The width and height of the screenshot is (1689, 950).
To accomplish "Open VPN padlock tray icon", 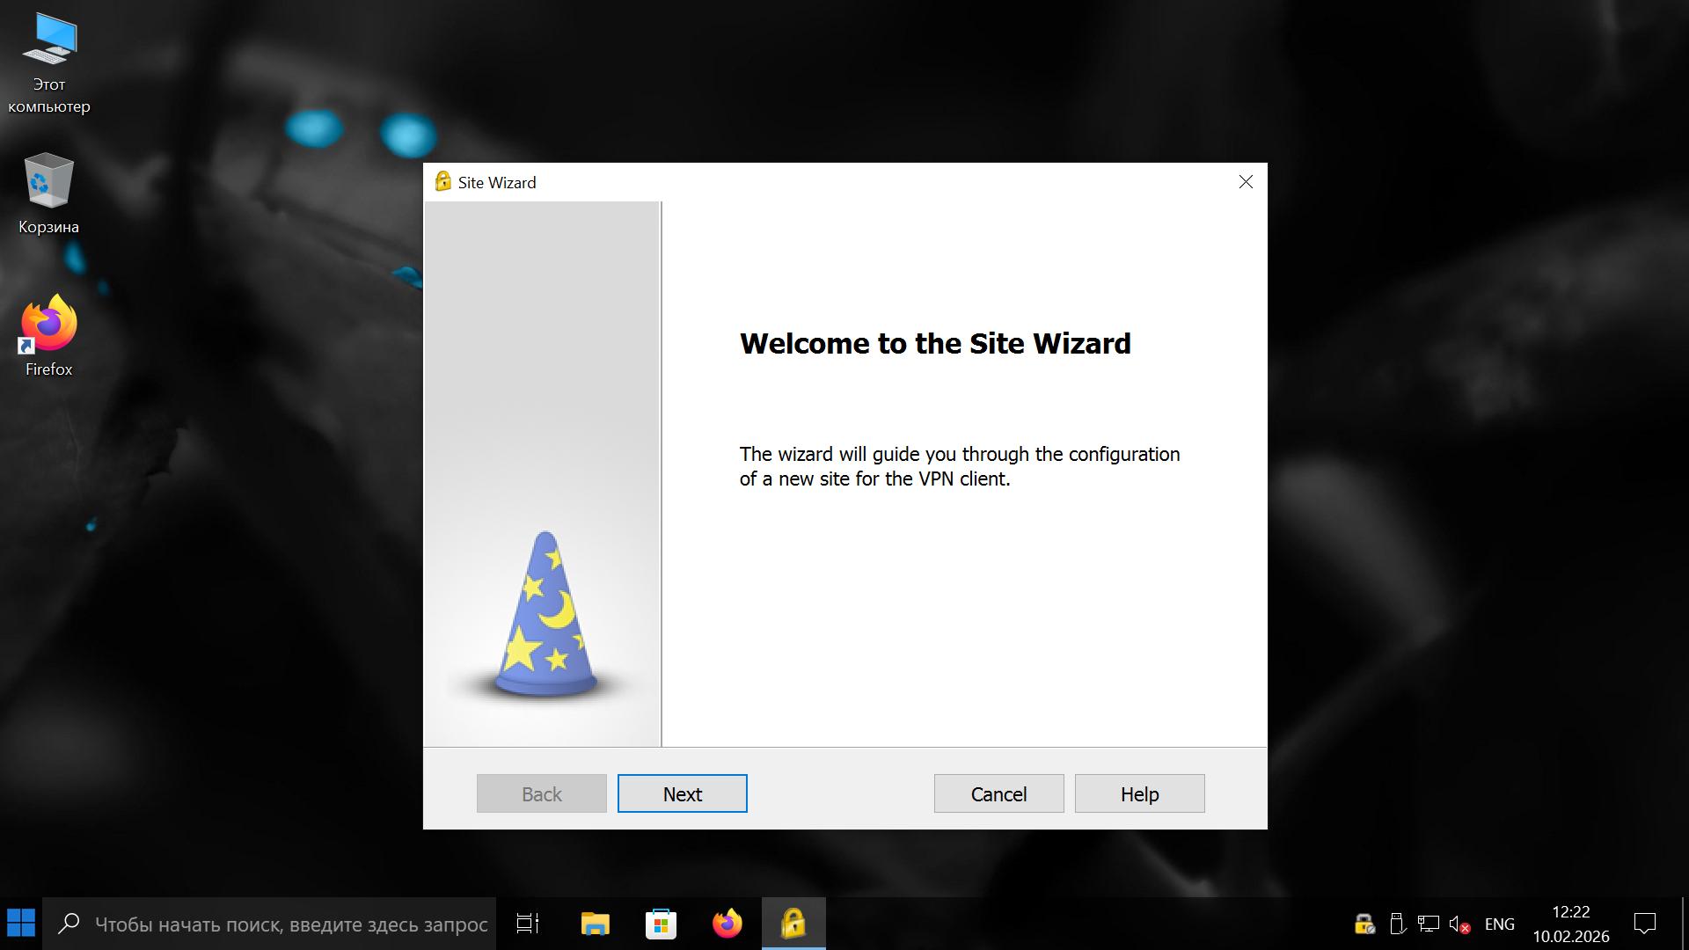I will (x=1364, y=924).
